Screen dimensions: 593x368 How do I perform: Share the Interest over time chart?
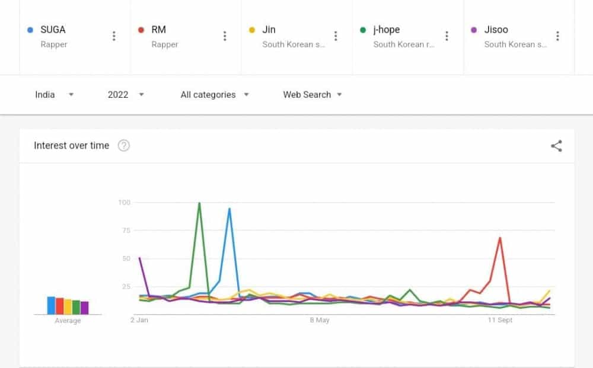(x=556, y=146)
